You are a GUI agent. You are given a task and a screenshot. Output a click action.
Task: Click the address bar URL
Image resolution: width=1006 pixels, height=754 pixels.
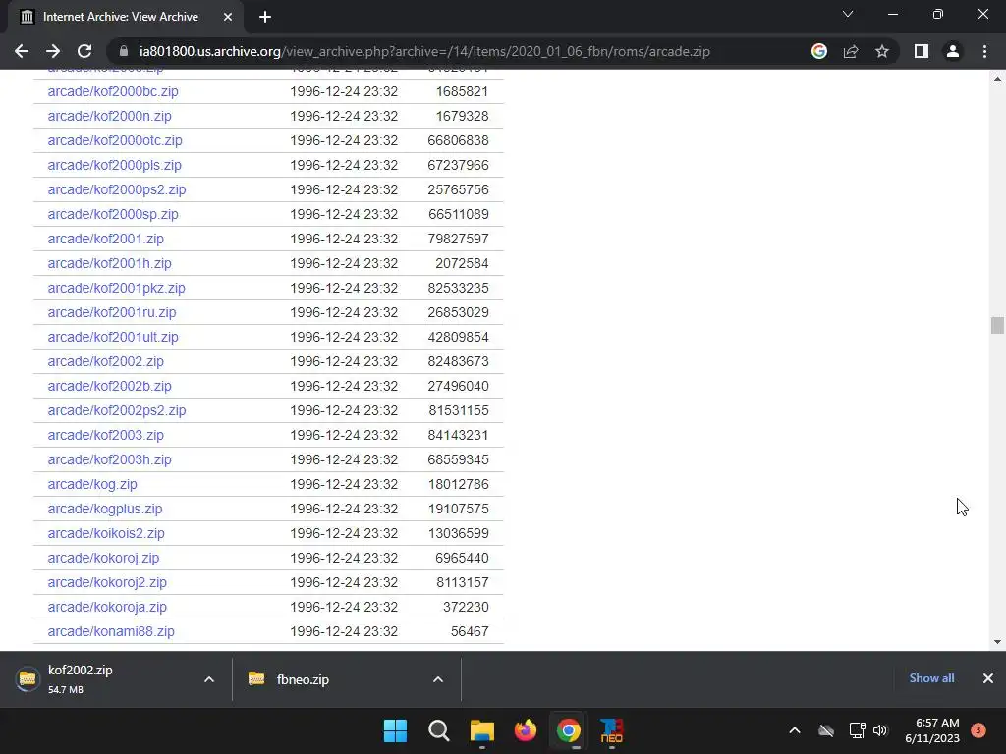coord(424,51)
